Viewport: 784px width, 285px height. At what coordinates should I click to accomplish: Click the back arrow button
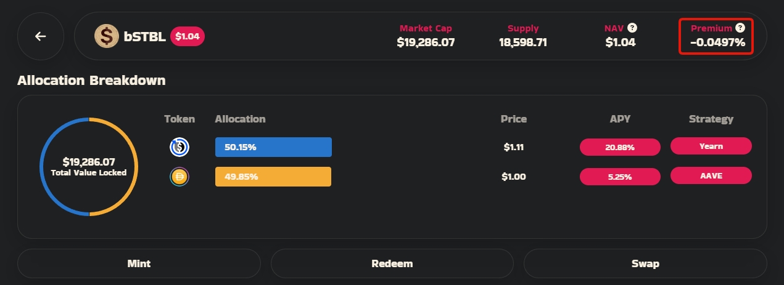pyautogui.click(x=41, y=36)
